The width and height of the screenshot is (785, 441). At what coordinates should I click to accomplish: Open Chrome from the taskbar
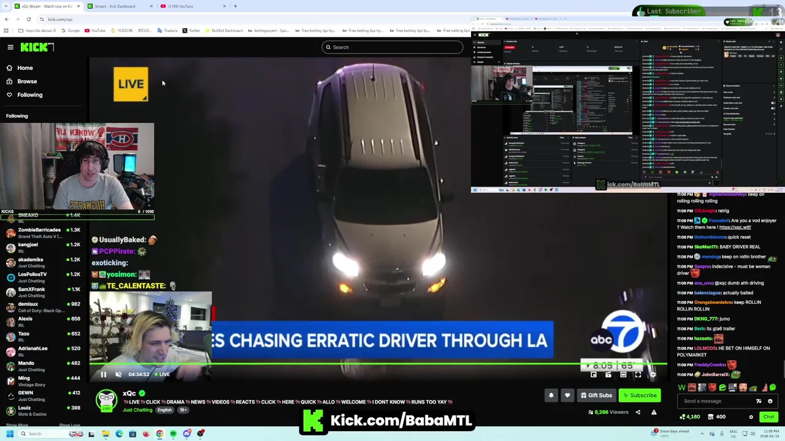pyautogui.click(x=159, y=434)
